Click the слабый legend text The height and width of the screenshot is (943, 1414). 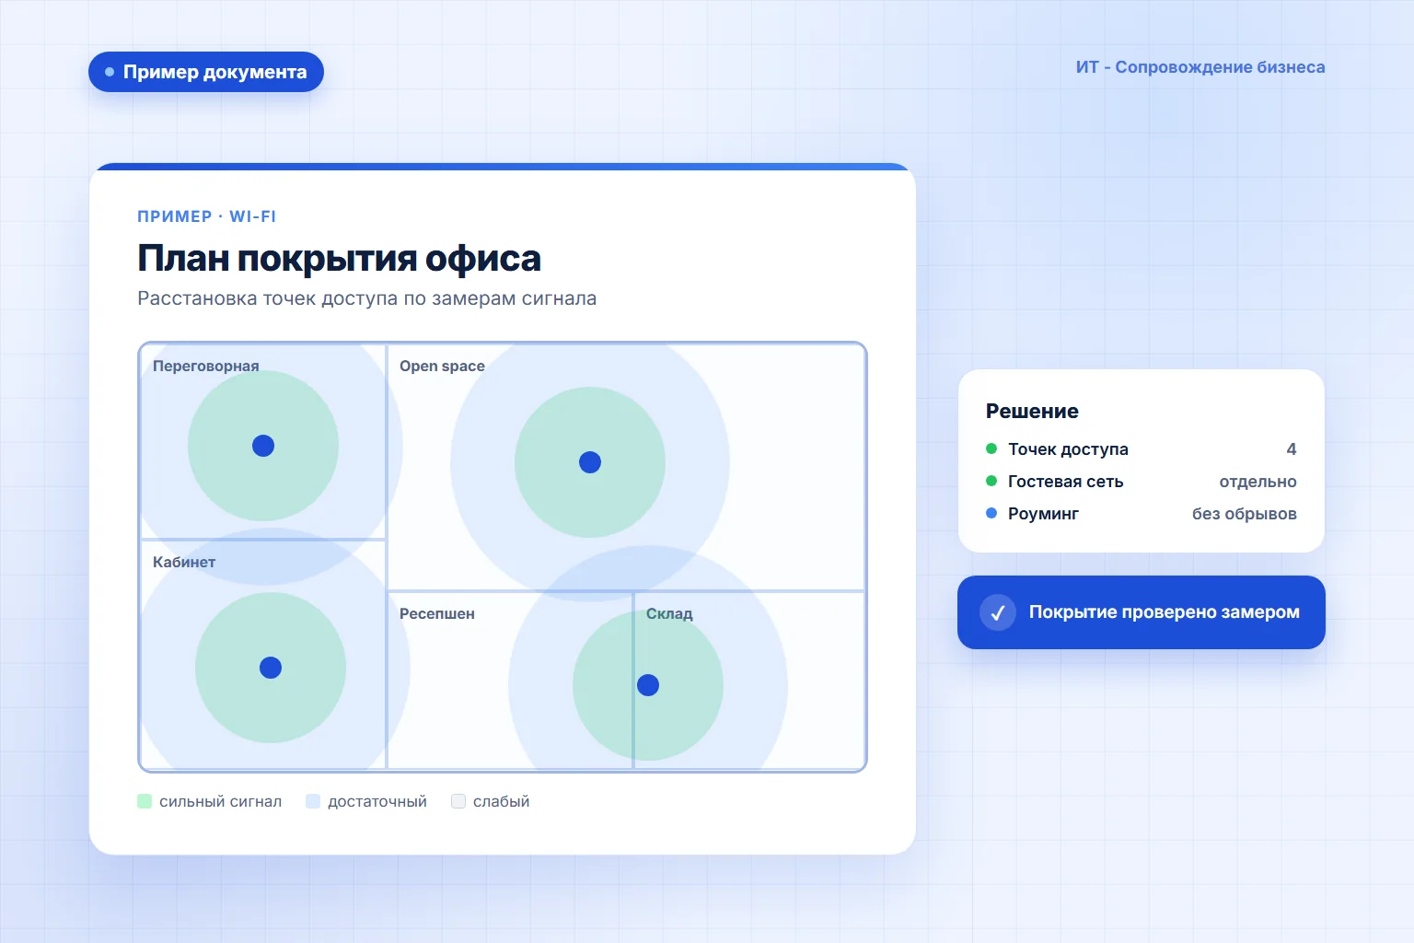pos(502,801)
